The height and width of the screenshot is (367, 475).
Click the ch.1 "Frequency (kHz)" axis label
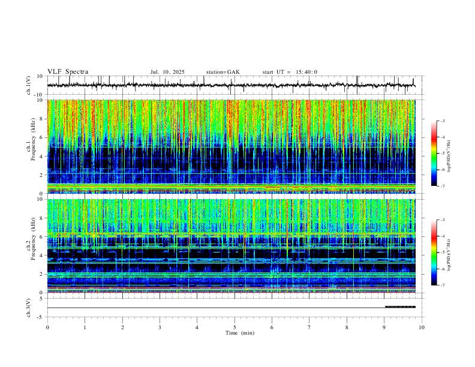(x=33, y=140)
